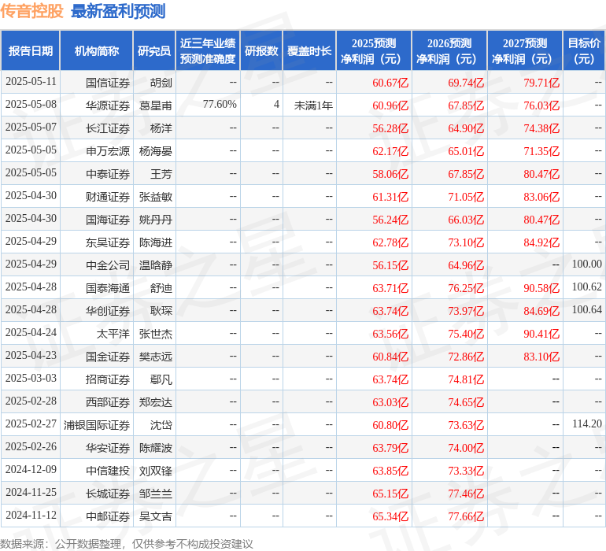Click target price 100.00

[586, 264]
